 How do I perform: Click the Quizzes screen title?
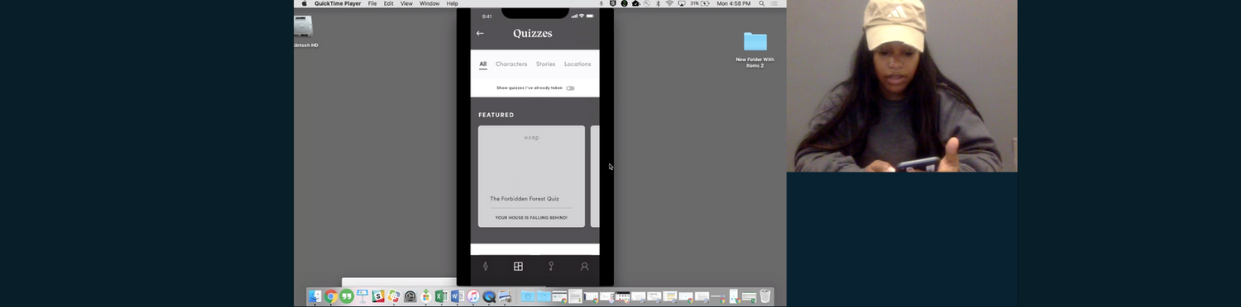[x=532, y=34]
